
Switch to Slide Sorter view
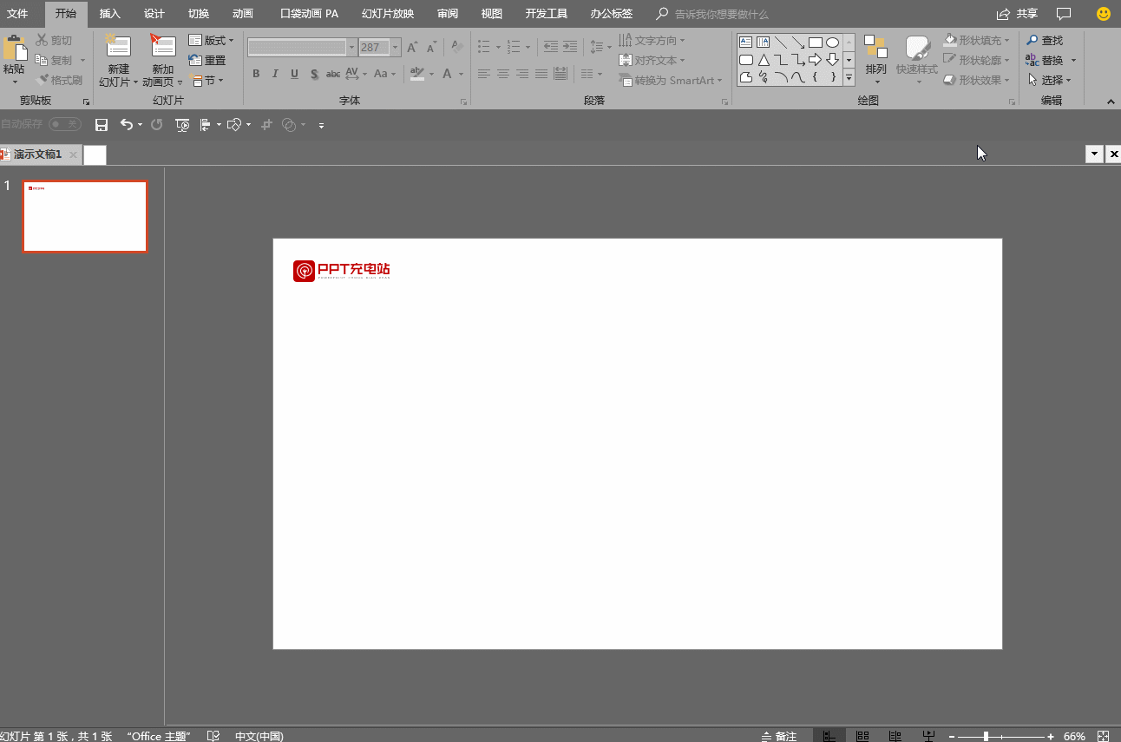pos(862,736)
